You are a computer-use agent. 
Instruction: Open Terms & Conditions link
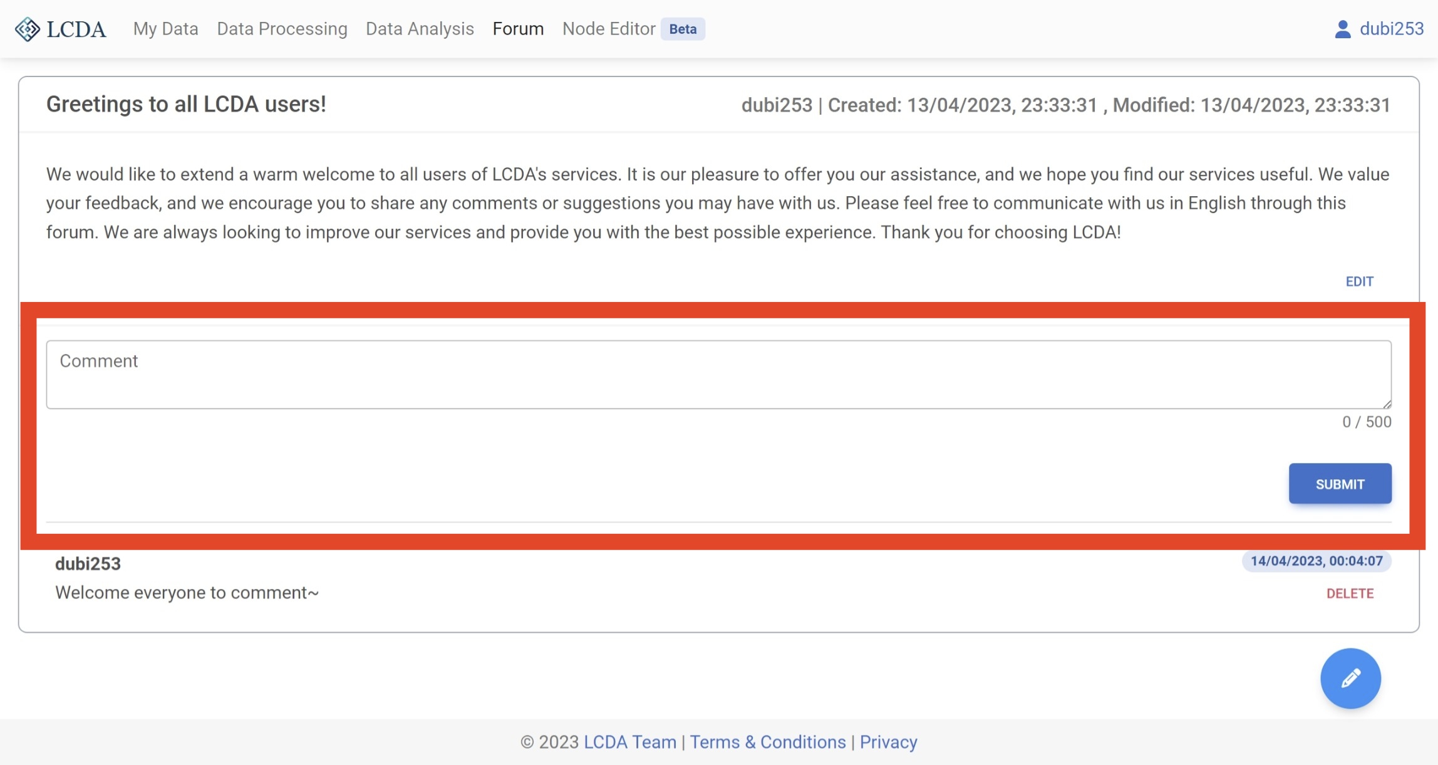click(767, 742)
